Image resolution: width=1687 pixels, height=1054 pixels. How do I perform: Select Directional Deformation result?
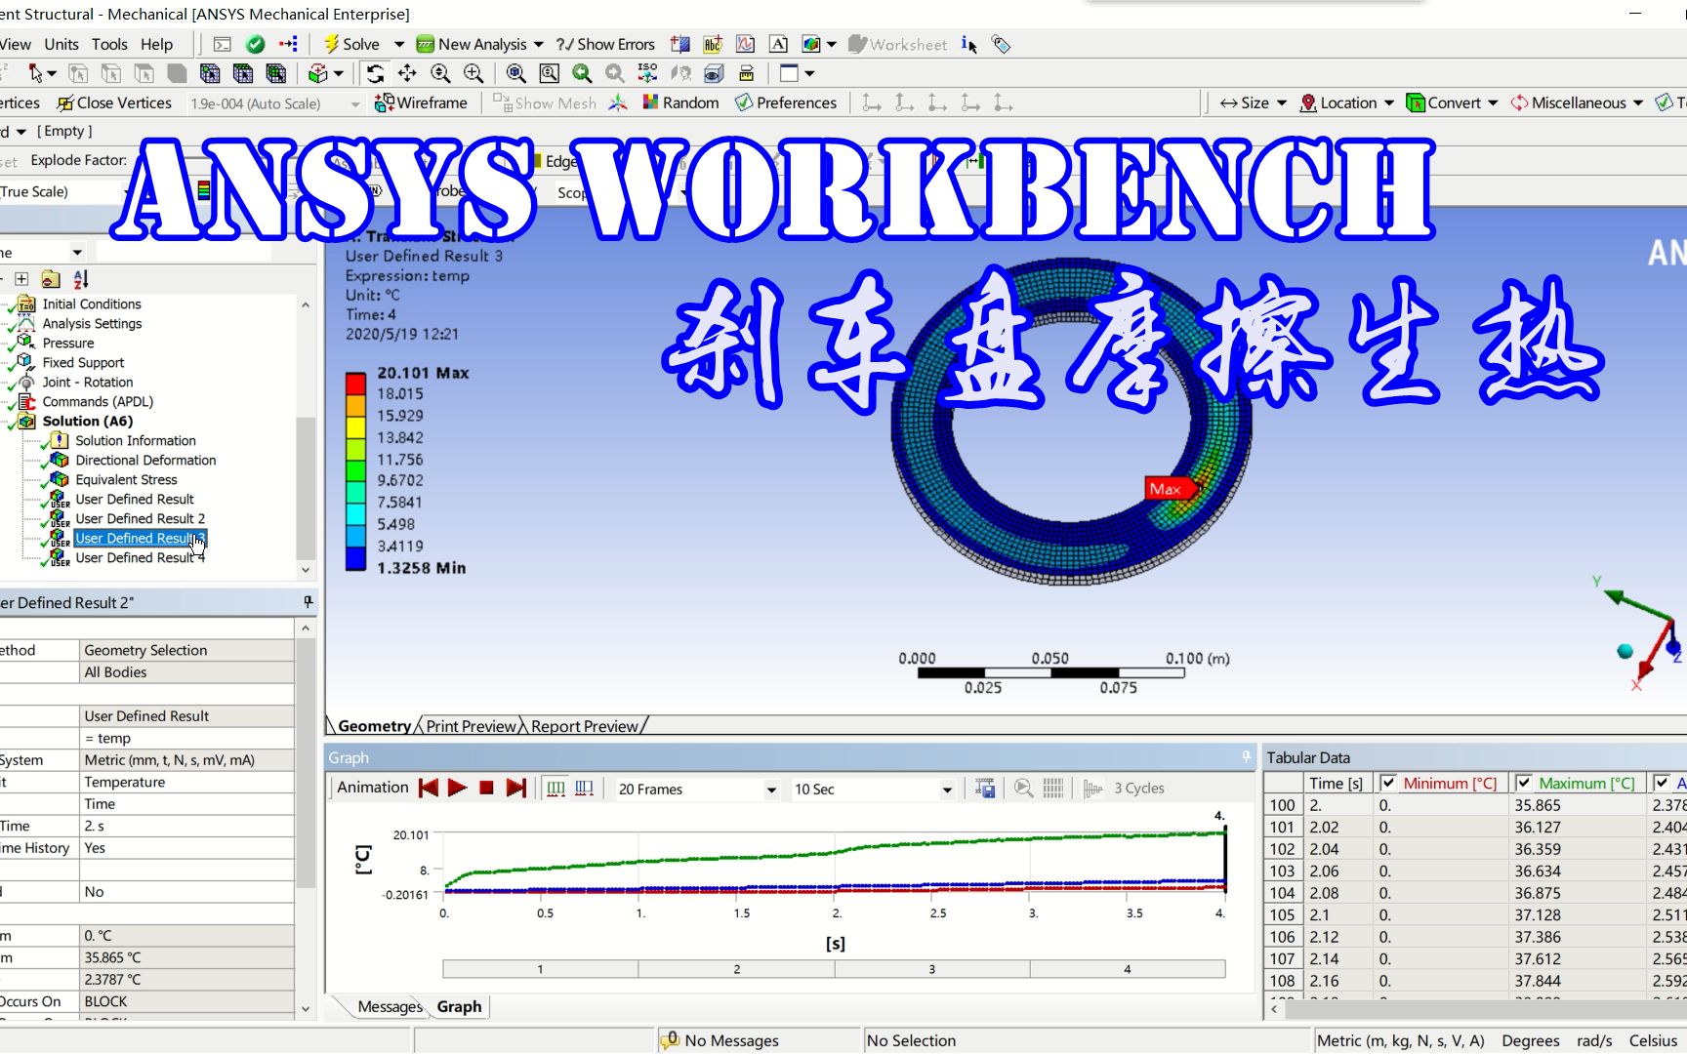click(145, 460)
